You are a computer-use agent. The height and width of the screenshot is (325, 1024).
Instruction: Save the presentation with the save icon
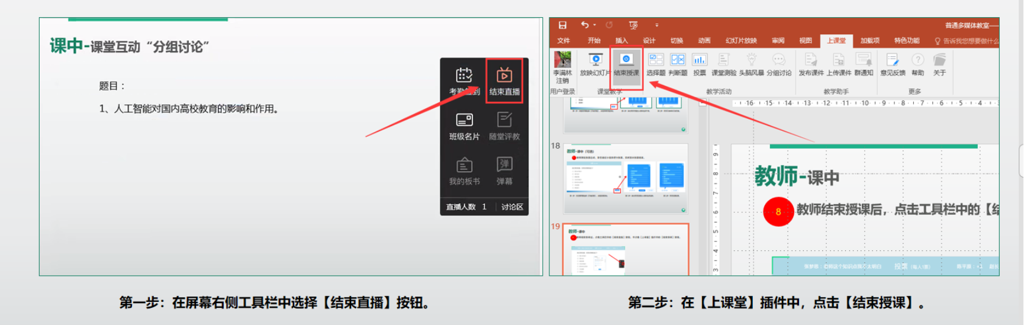(x=562, y=25)
